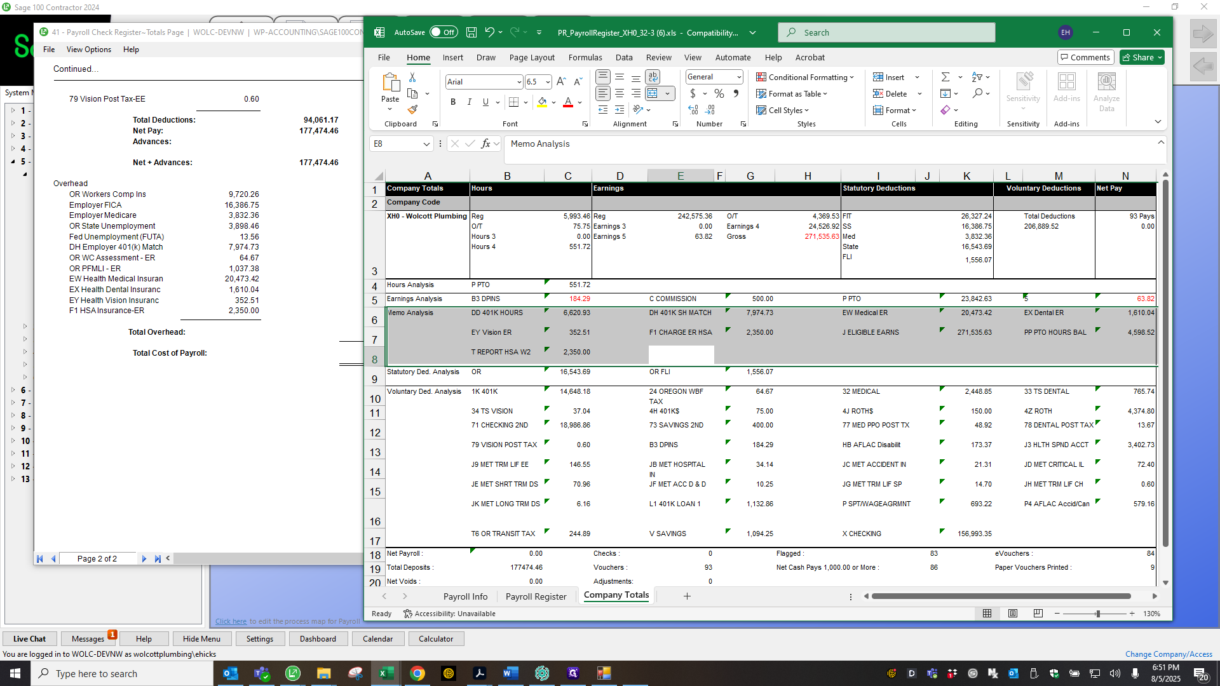Click the Cut scissors icon
The width and height of the screenshot is (1220, 686).
412,77
